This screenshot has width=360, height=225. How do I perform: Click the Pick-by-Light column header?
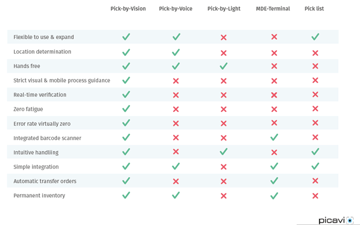(224, 9)
